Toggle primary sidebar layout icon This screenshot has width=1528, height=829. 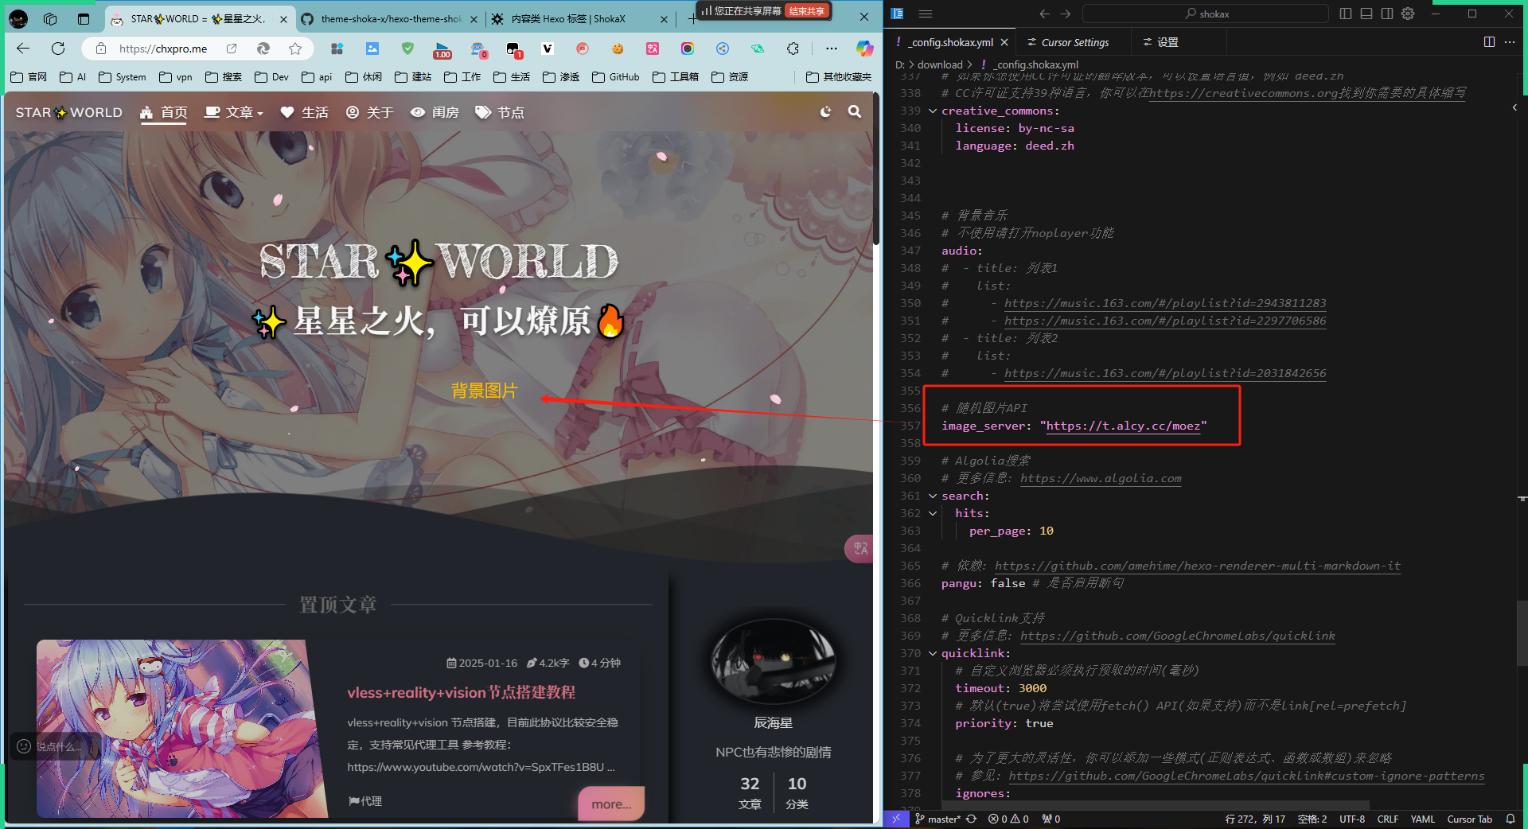pyautogui.click(x=1346, y=14)
